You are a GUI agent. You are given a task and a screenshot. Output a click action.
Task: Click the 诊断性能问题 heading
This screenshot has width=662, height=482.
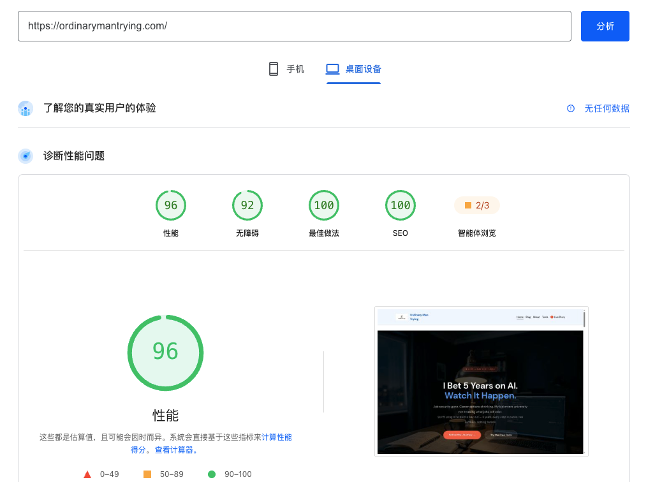(74, 156)
